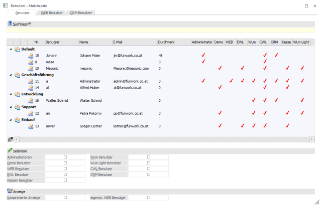Screen dimensions: 322x207
Task: Tick the WEB Benutzer filter checkbox
Action: click(x=65, y=168)
